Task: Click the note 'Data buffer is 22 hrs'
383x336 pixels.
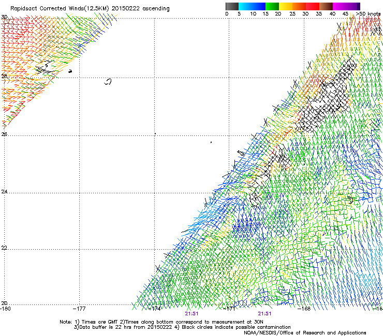Action: [x=104, y=327]
